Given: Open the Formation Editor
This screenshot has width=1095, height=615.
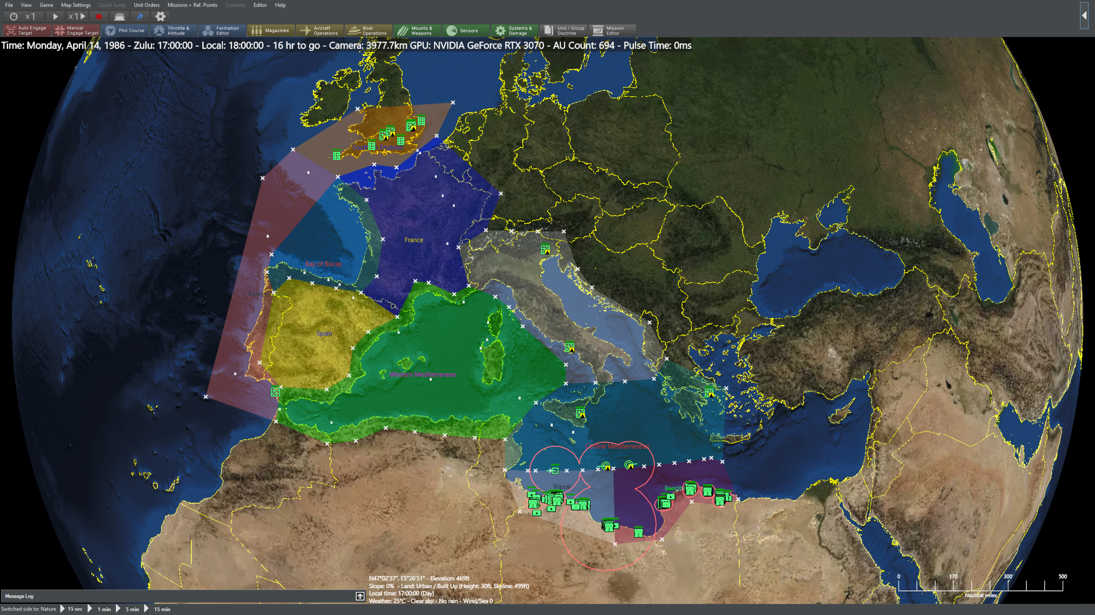Looking at the screenshot, I should [x=222, y=30].
